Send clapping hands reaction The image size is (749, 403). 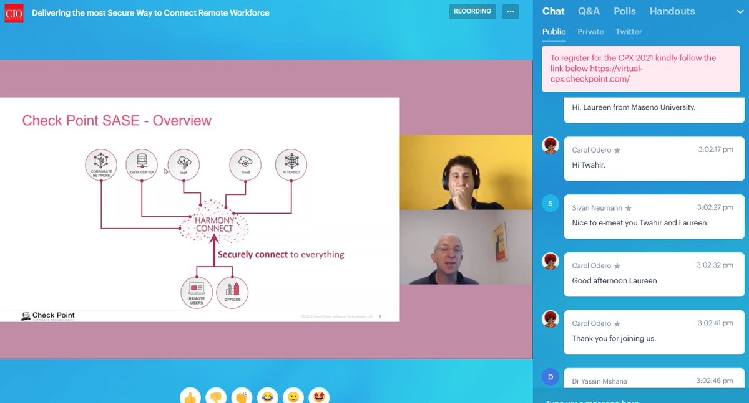242,396
